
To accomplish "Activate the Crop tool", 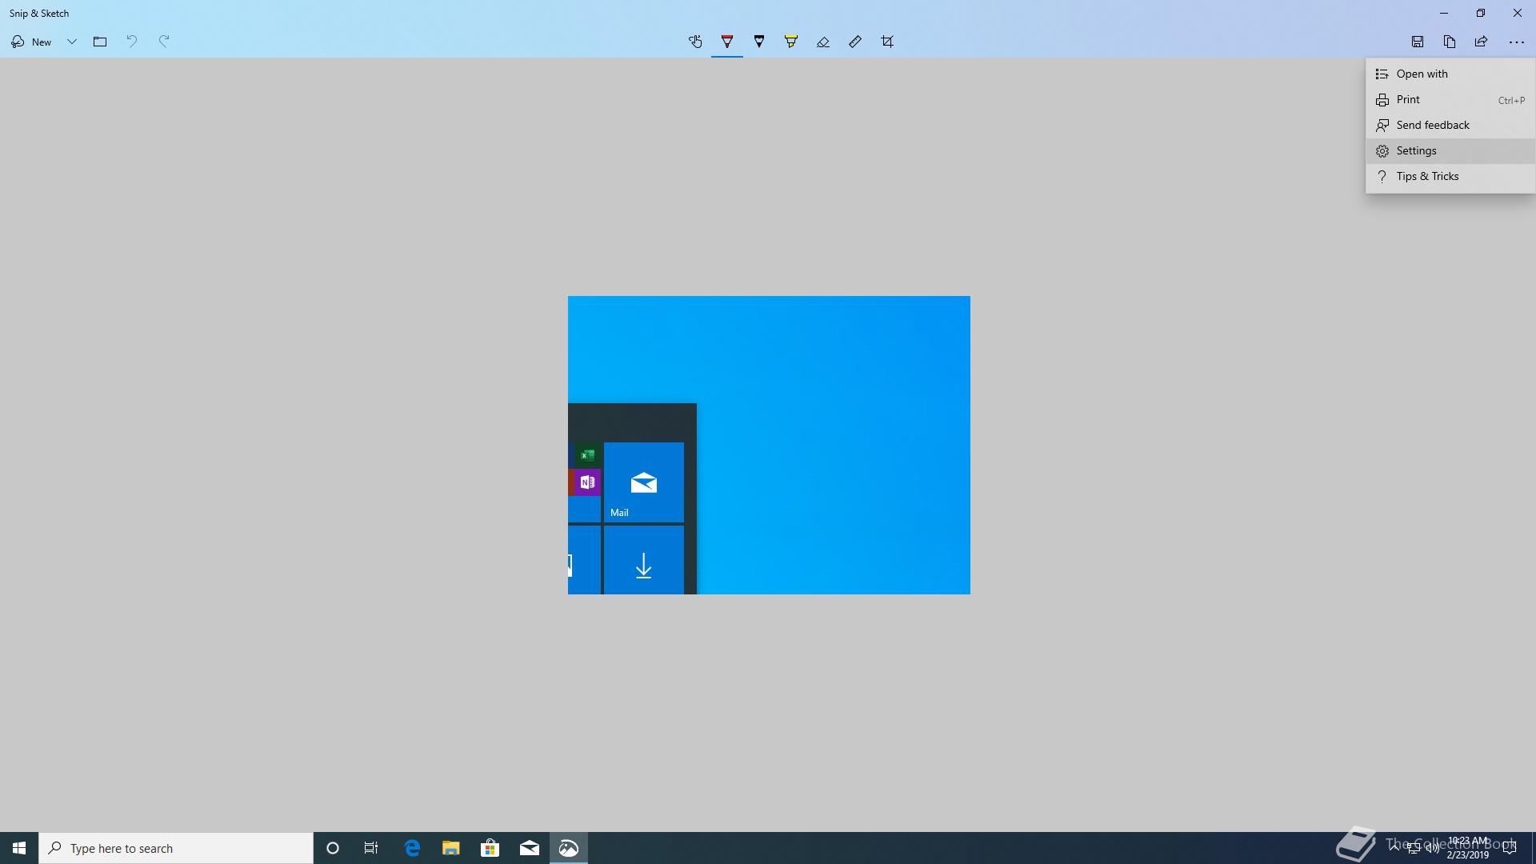I will pyautogui.click(x=887, y=42).
